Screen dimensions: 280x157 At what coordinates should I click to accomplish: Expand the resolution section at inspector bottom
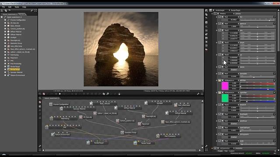pyautogui.click(x=218, y=148)
